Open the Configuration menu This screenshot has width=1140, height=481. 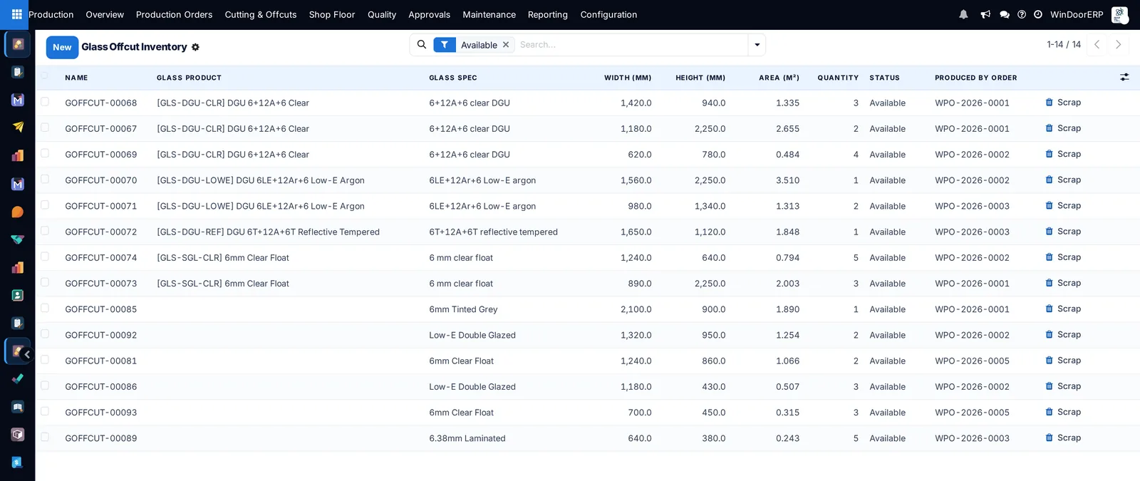(x=608, y=14)
